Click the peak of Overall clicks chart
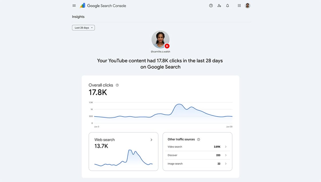The image size is (321, 182). [x=179, y=104]
